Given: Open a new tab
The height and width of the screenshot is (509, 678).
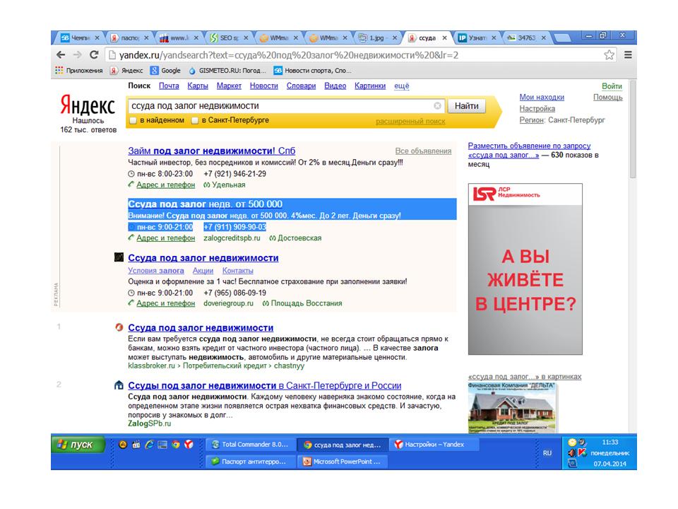Looking at the screenshot, I should (563, 38).
